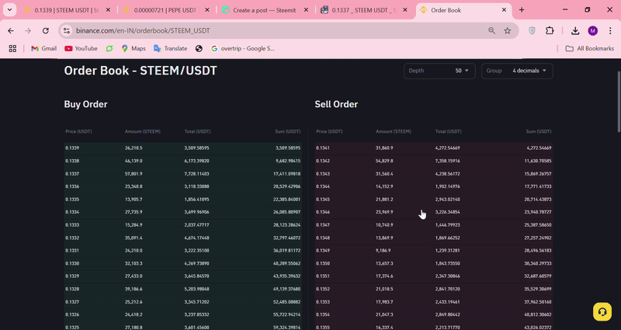Screen dimensions: 621x330
Task: Click sell price 0.1344
Action: coord(323,186)
